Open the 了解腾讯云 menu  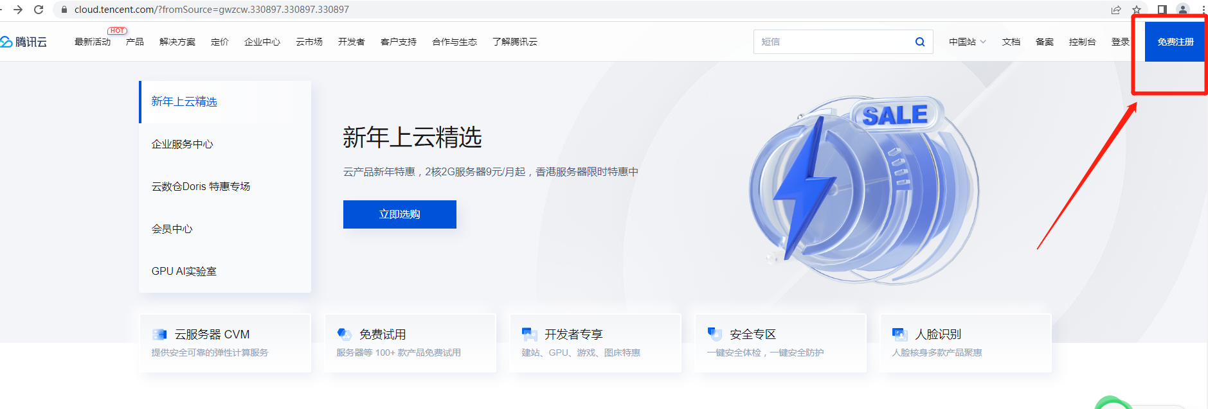click(x=515, y=42)
